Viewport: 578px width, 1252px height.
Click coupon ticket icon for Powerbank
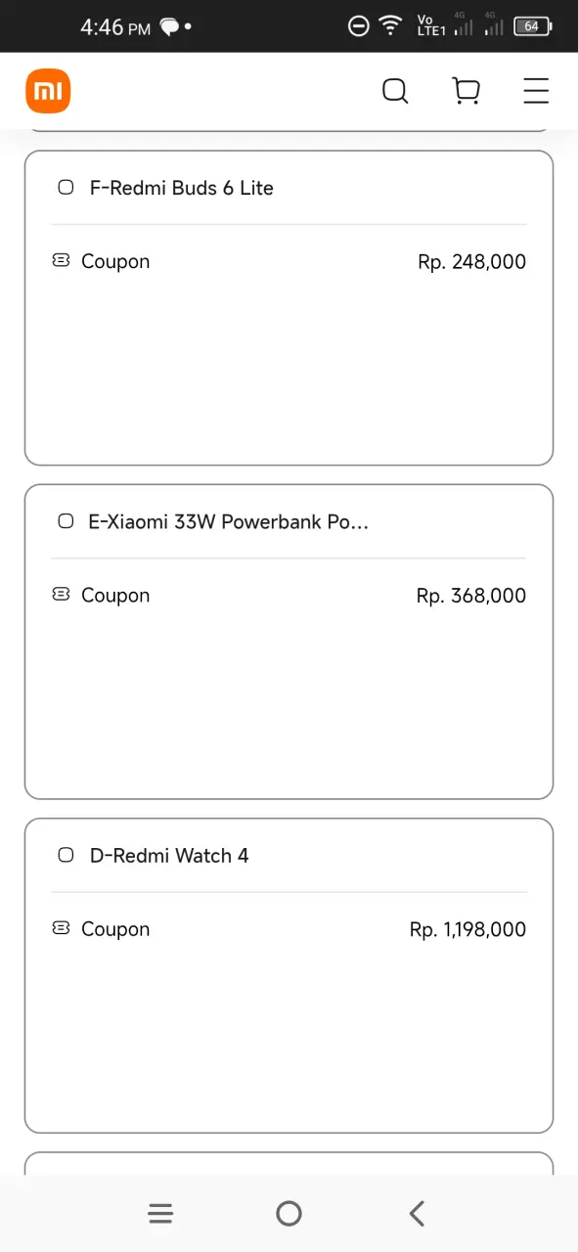click(61, 595)
